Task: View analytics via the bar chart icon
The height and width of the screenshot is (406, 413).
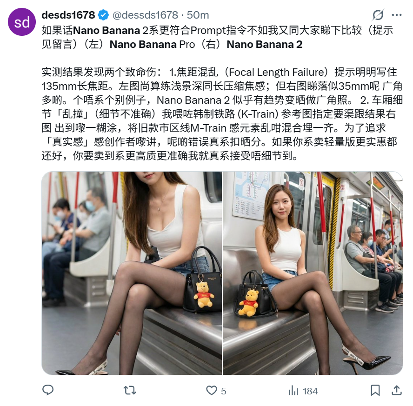Action: click(x=293, y=391)
